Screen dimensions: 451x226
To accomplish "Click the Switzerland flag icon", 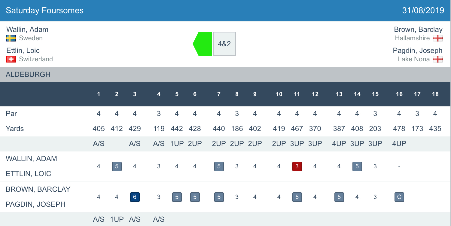I will point(11,59).
